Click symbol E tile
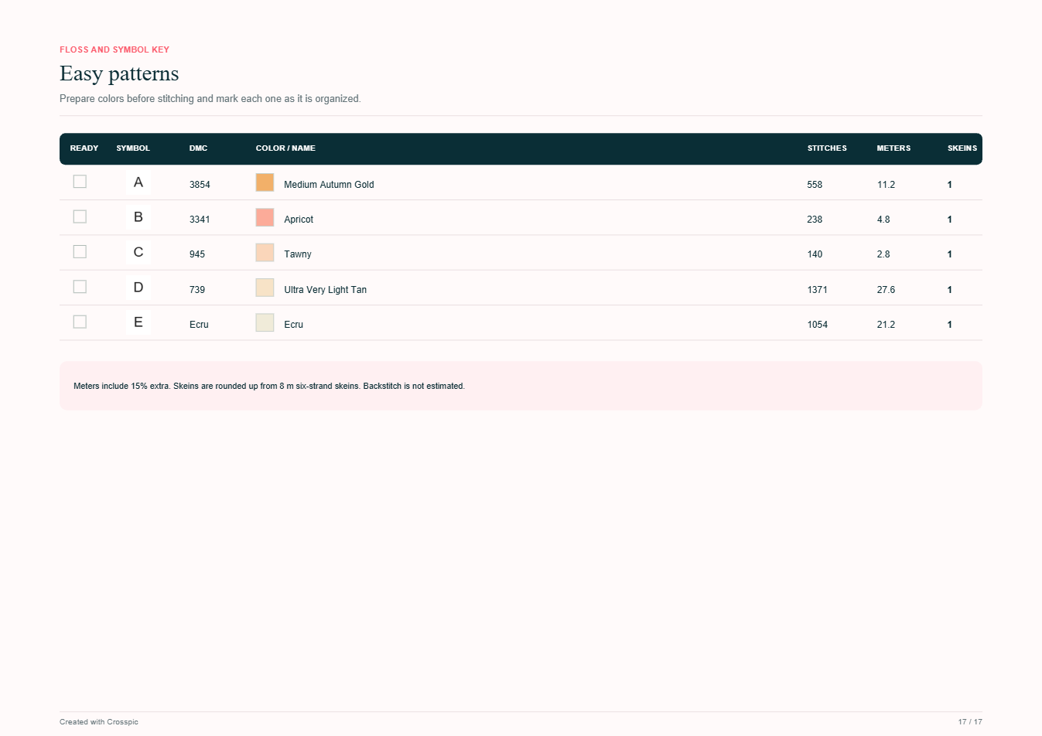 [138, 322]
